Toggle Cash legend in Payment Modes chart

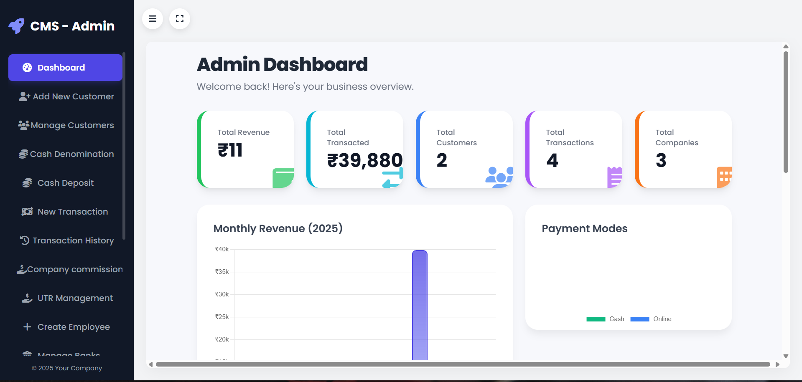click(x=605, y=319)
